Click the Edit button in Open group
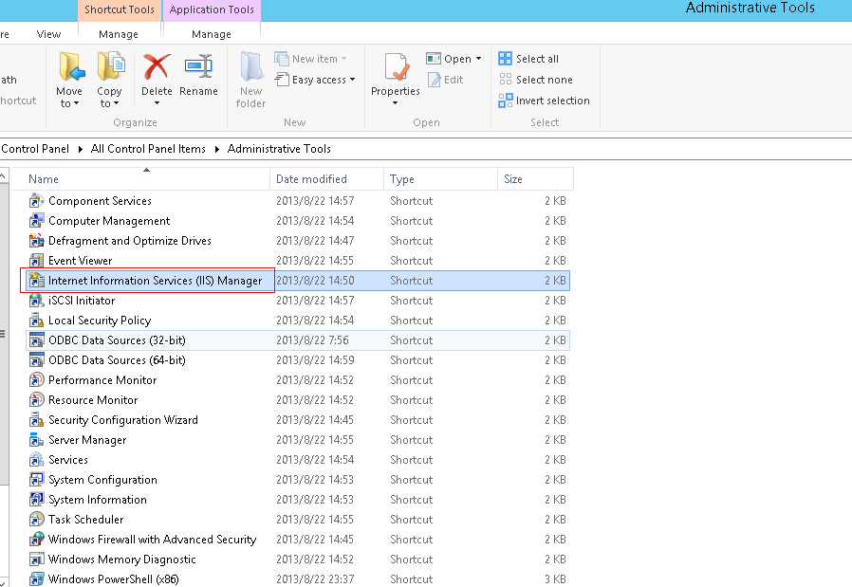 (446, 80)
